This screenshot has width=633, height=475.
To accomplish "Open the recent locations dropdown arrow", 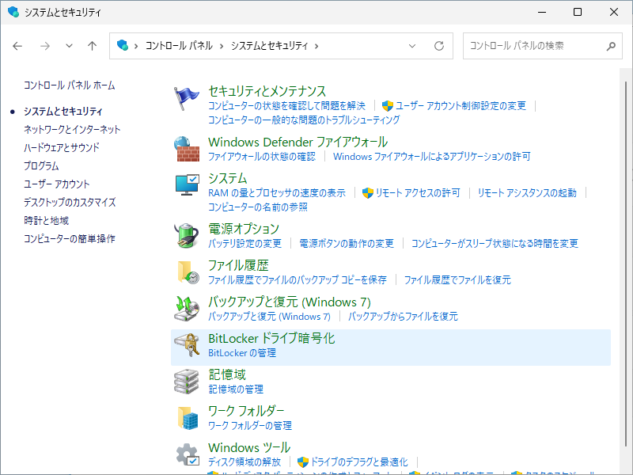I will [69, 46].
